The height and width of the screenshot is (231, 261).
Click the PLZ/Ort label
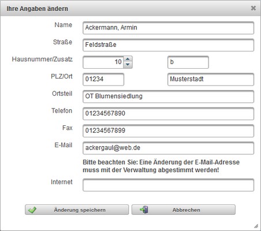pyautogui.click(x=62, y=76)
